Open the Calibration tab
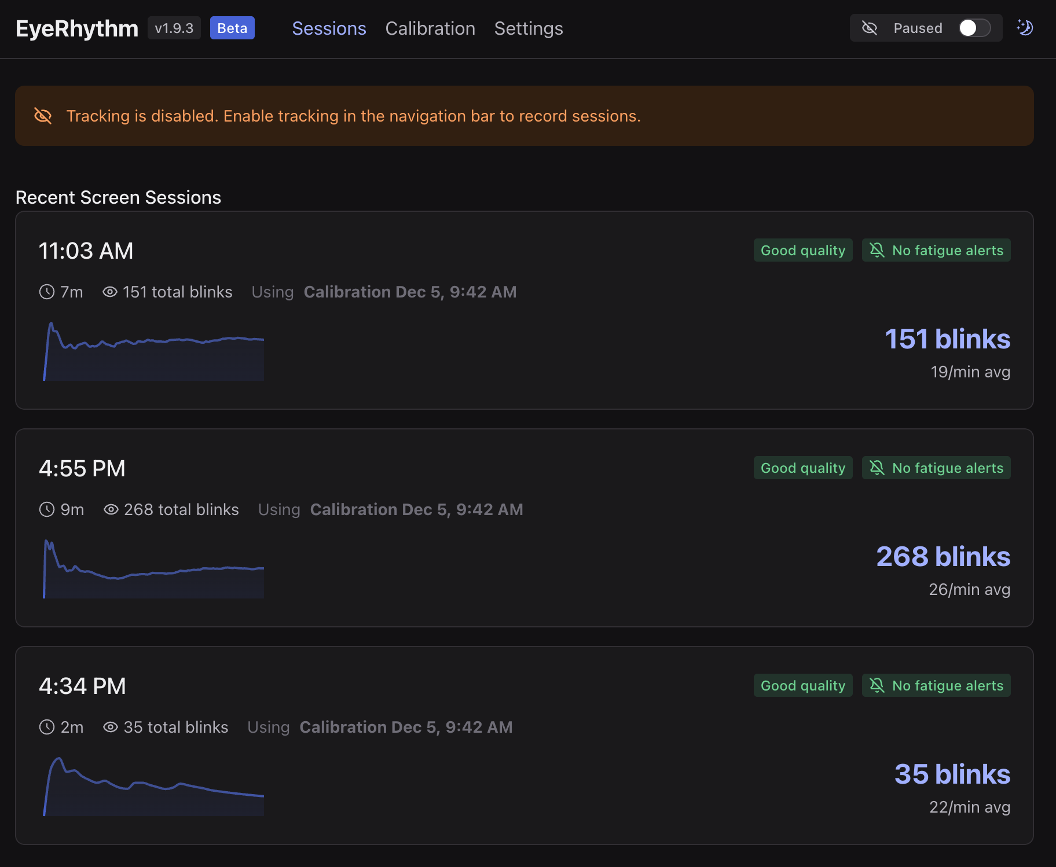This screenshot has height=867, width=1056. click(430, 28)
